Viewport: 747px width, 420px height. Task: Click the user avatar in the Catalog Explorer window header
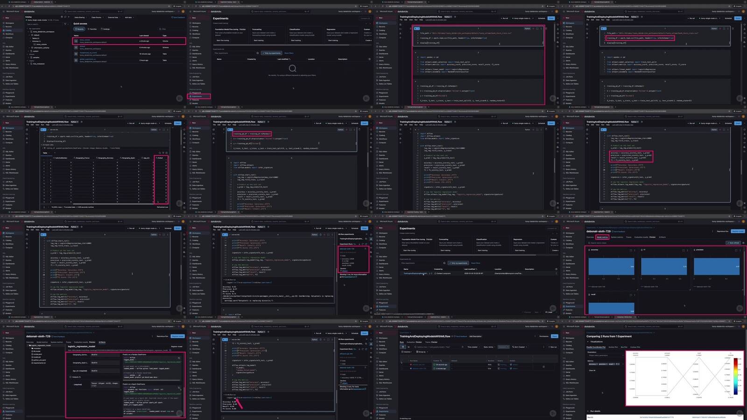183,12
